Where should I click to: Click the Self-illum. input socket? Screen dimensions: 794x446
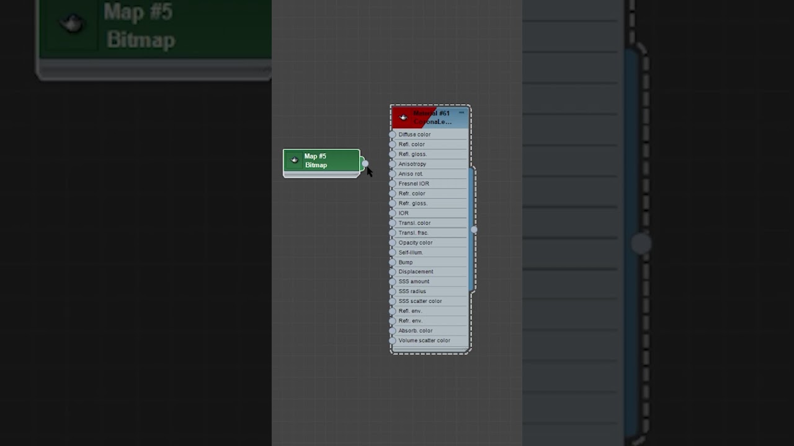tap(392, 253)
